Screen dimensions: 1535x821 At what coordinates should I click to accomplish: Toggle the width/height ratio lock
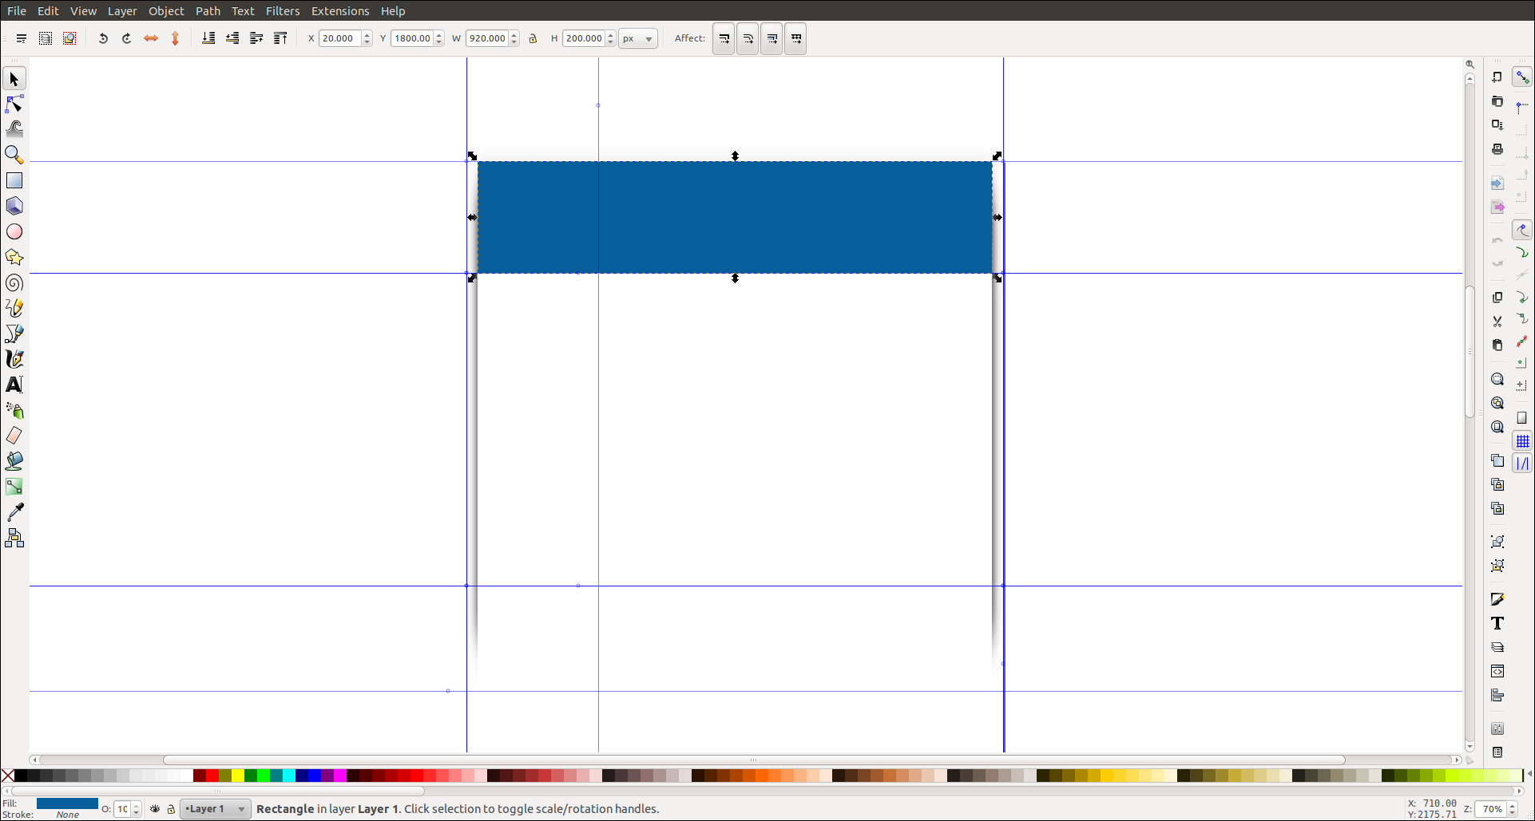533,38
